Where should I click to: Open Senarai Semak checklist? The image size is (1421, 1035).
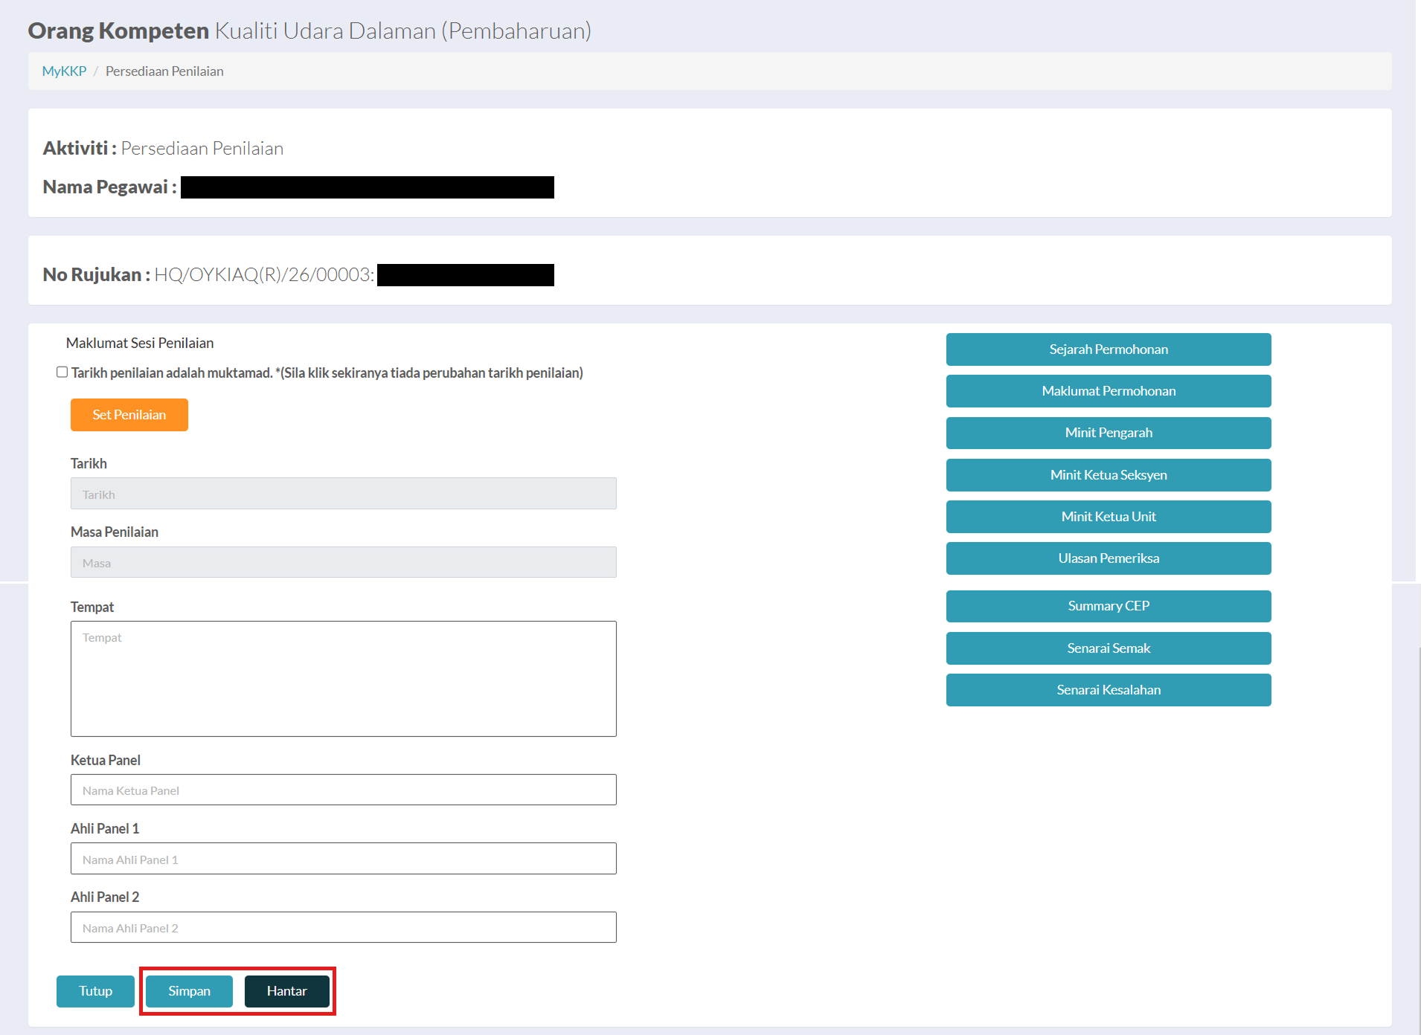click(1109, 648)
